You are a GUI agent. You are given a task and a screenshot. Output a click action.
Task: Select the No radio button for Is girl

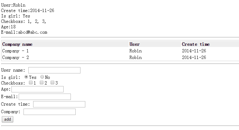click(x=42, y=77)
